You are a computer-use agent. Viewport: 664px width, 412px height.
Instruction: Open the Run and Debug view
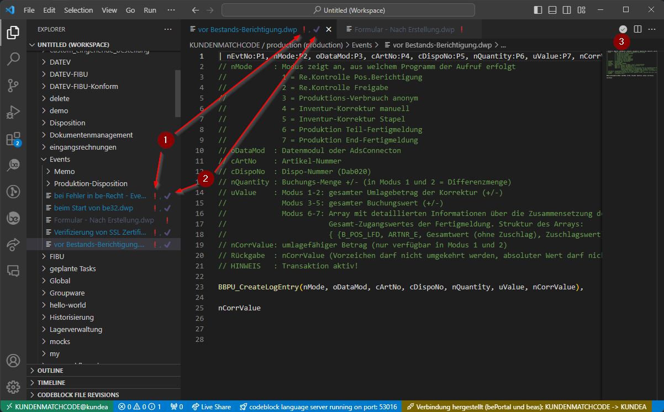pyautogui.click(x=13, y=113)
